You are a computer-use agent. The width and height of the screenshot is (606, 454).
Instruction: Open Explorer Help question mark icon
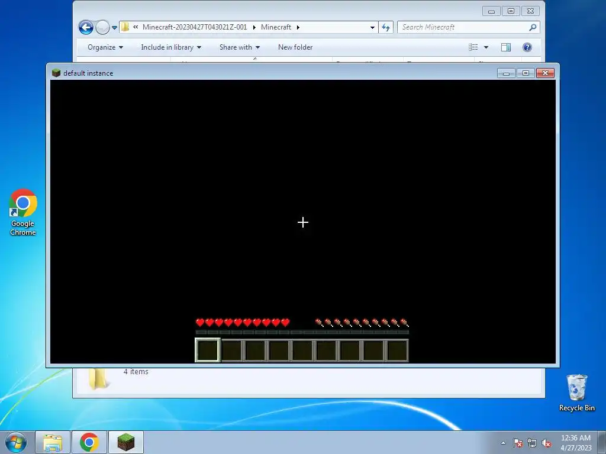click(527, 47)
